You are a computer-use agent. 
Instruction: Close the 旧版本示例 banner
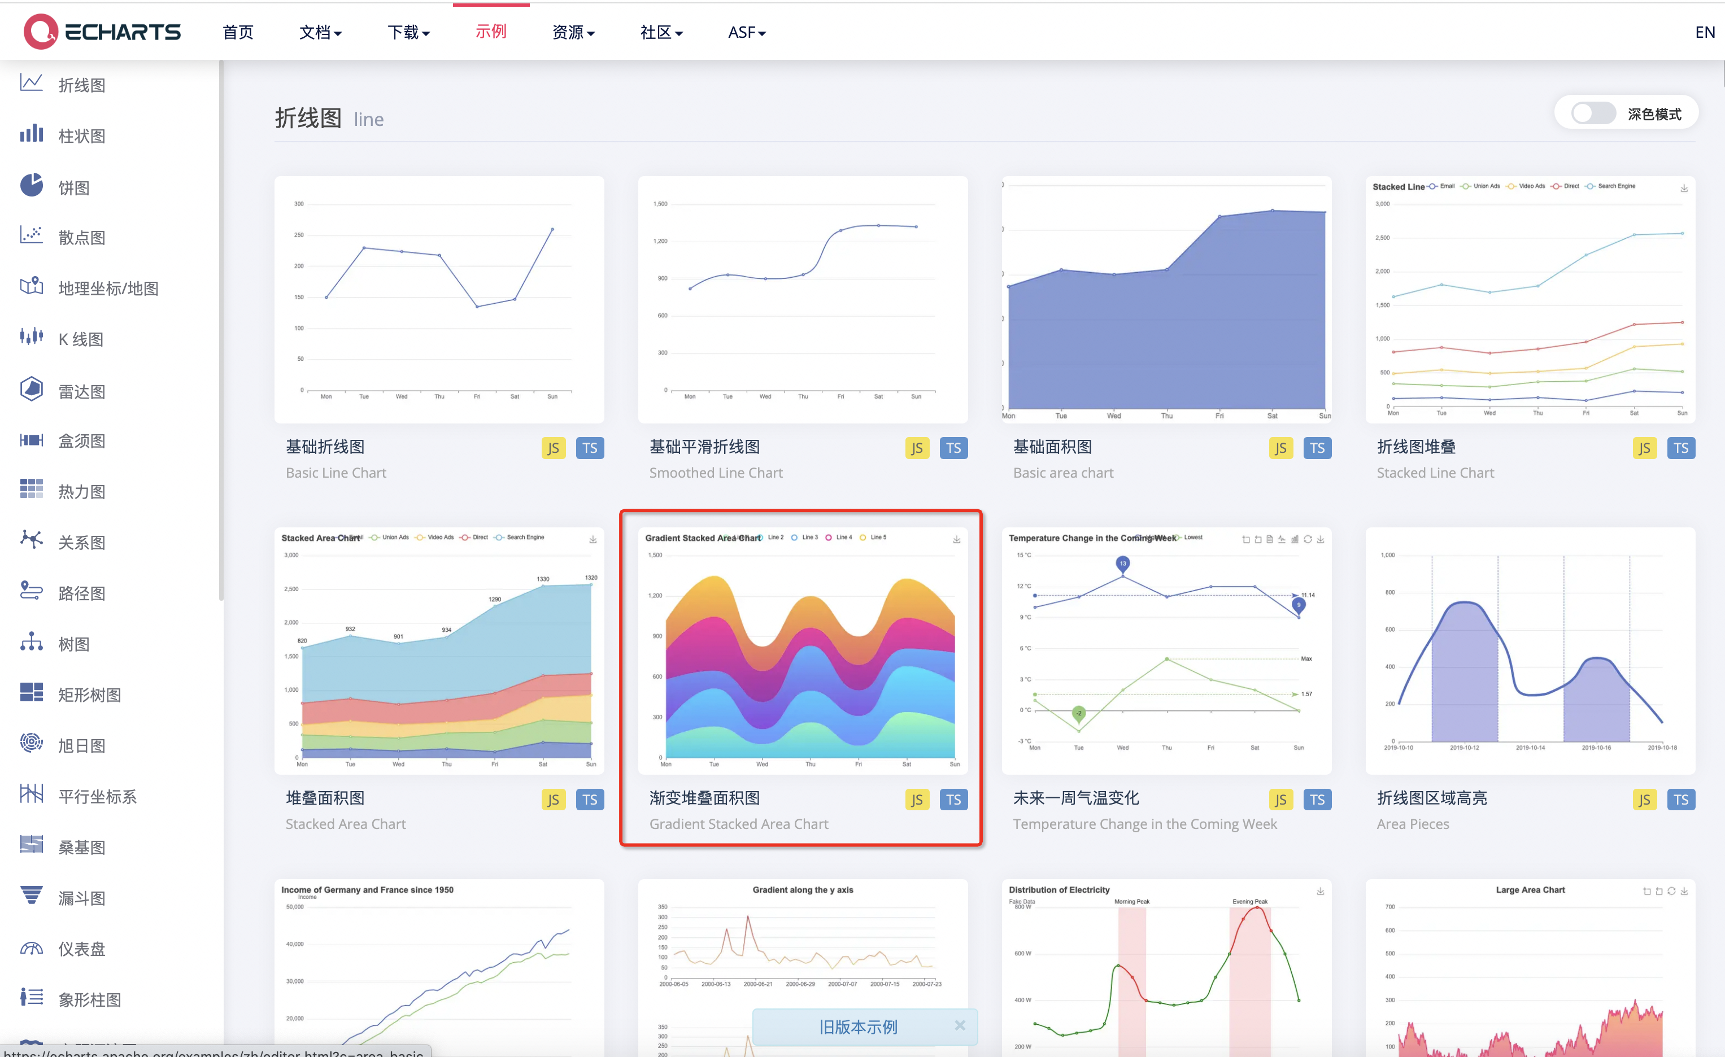960,1025
